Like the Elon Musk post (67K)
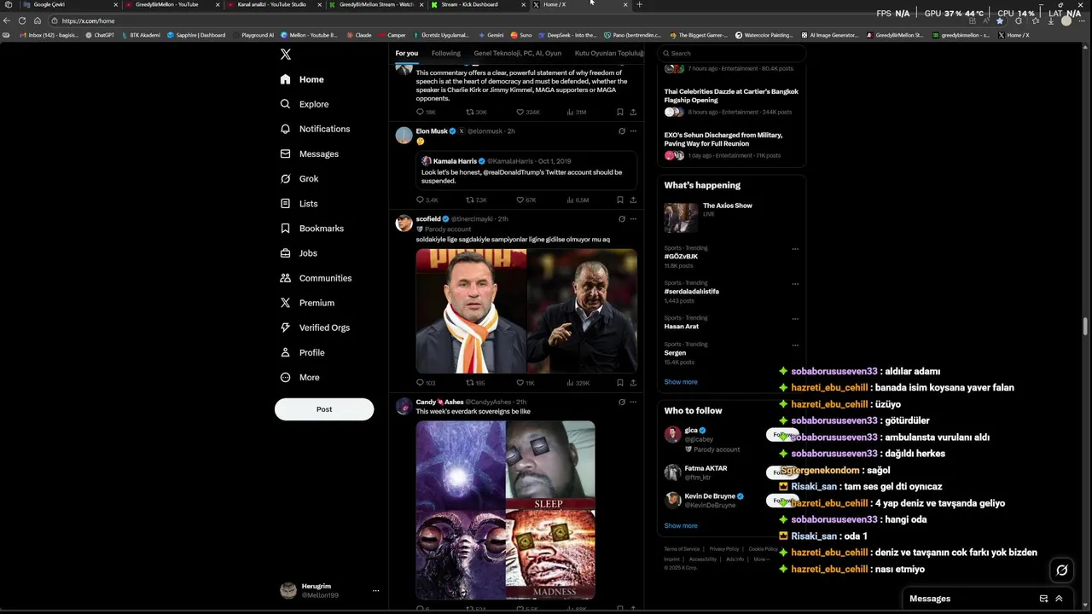 coord(526,200)
